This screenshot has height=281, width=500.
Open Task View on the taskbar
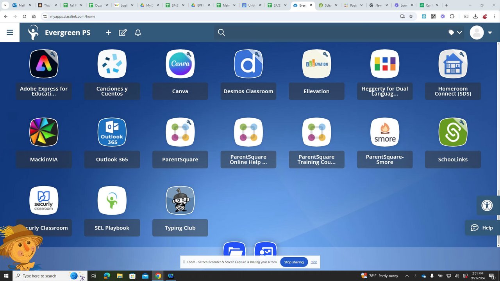(94, 276)
